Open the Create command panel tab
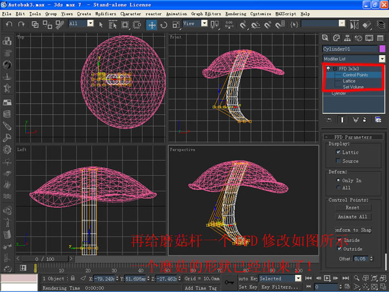Screen dimensions: 389x292 coord(325,38)
